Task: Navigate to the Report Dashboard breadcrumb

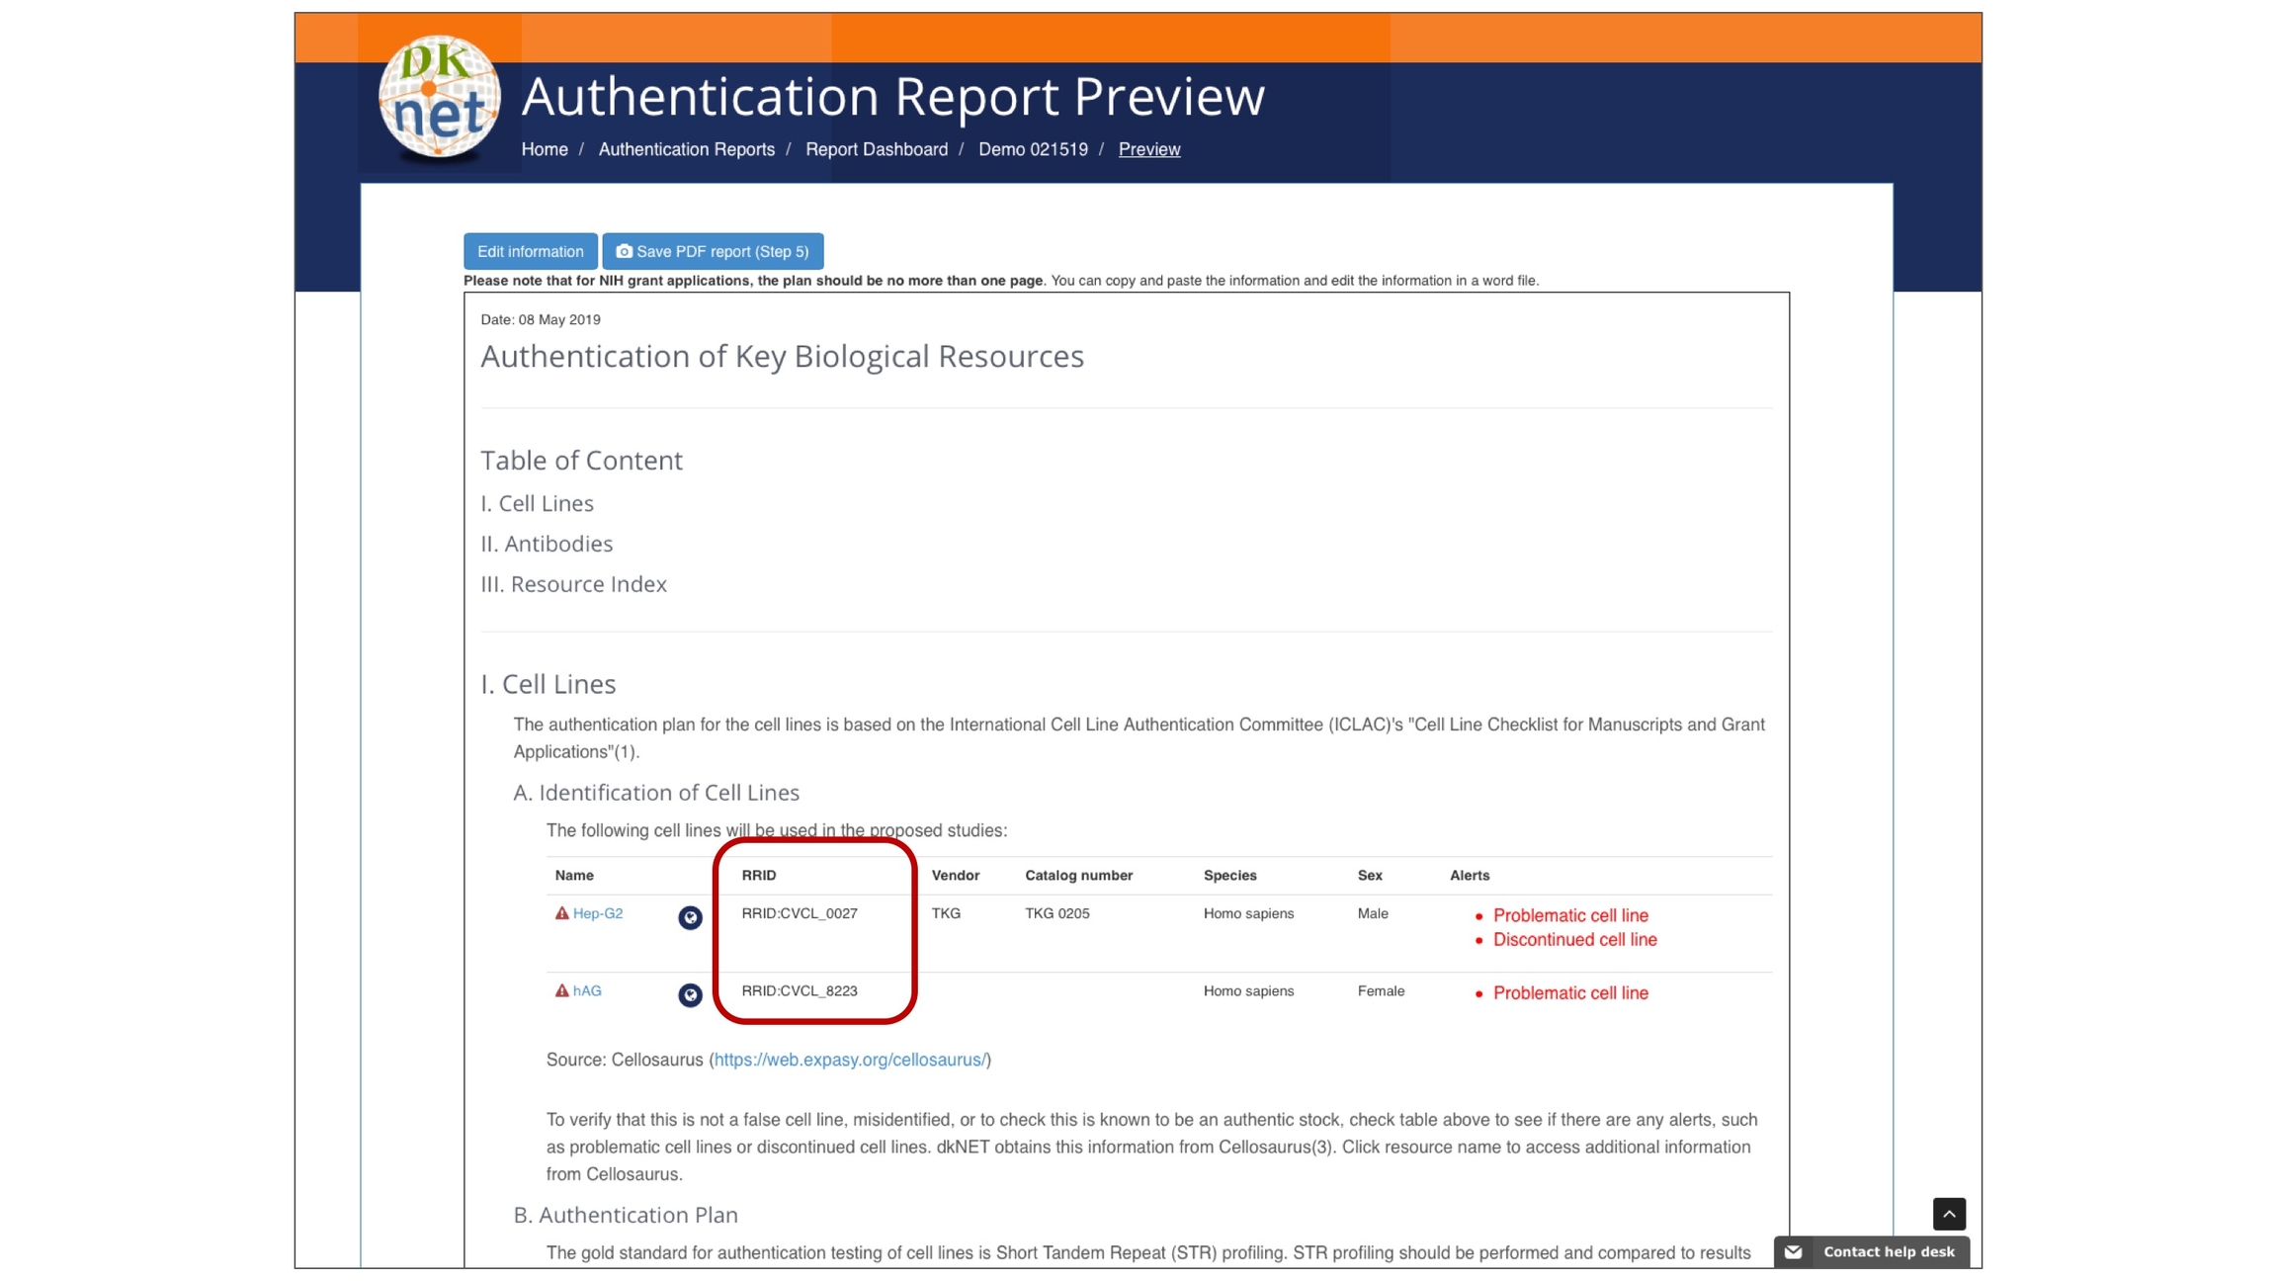Action: 876,149
